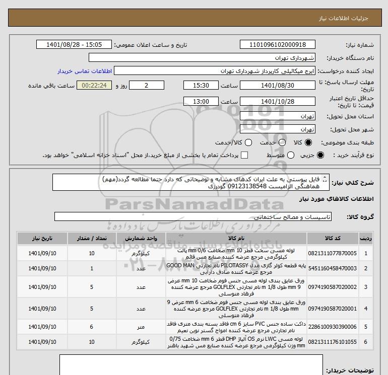The width and height of the screenshot is (388, 375).
Task: Click product code 5451160458470003
Action: [333, 268]
